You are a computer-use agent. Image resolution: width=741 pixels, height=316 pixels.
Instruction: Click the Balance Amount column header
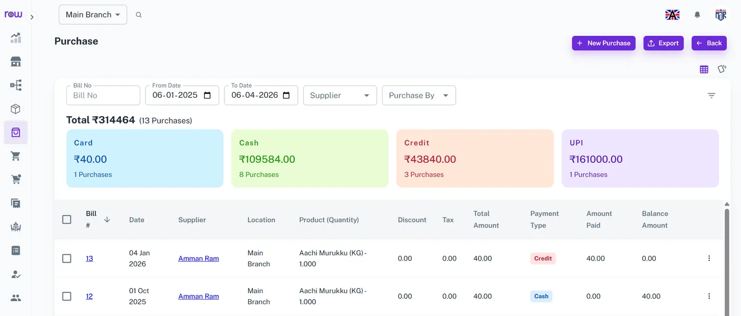click(655, 219)
